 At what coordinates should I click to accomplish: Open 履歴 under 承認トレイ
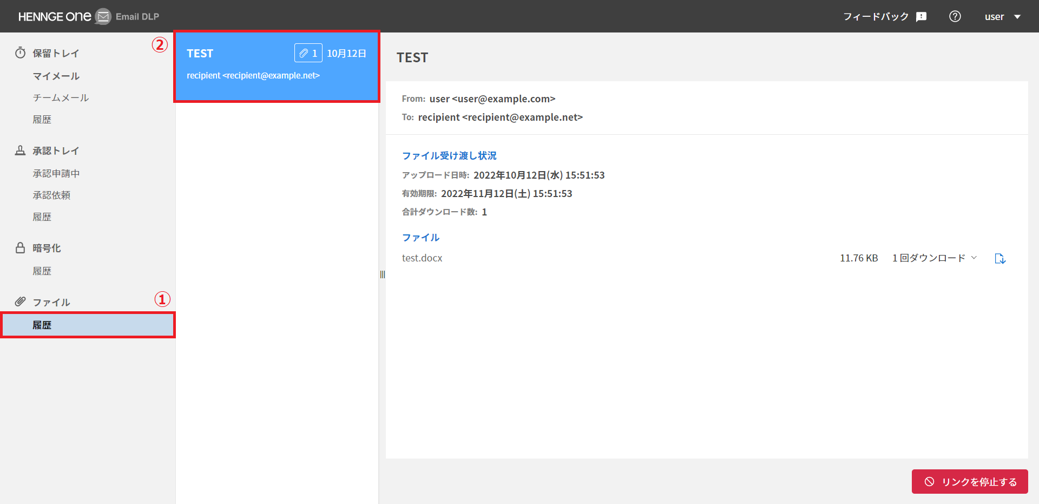pos(42,217)
